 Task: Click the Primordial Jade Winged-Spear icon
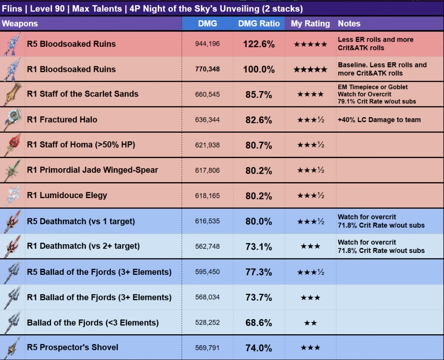(x=13, y=170)
